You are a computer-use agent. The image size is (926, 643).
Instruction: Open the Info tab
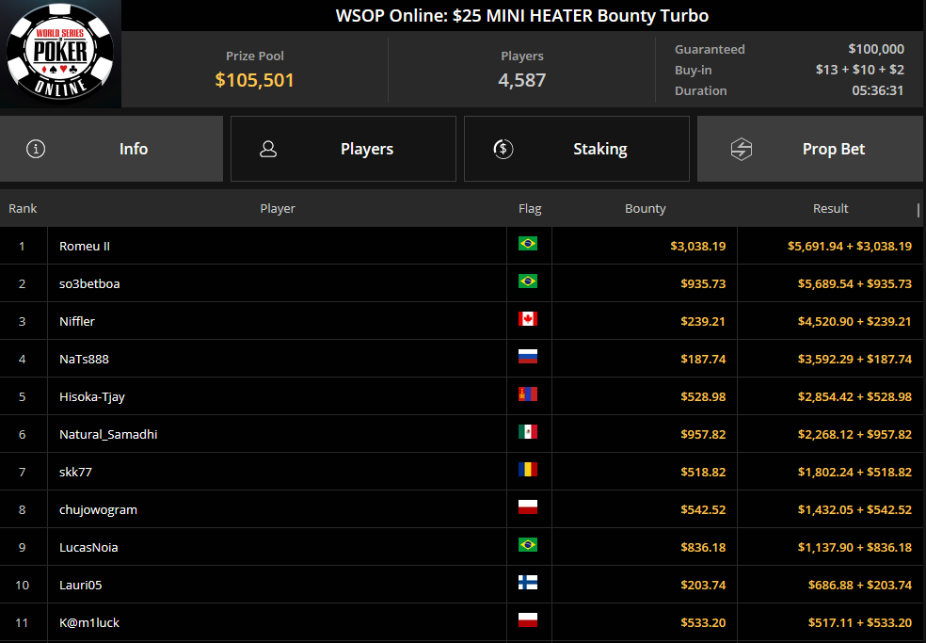[112, 149]
